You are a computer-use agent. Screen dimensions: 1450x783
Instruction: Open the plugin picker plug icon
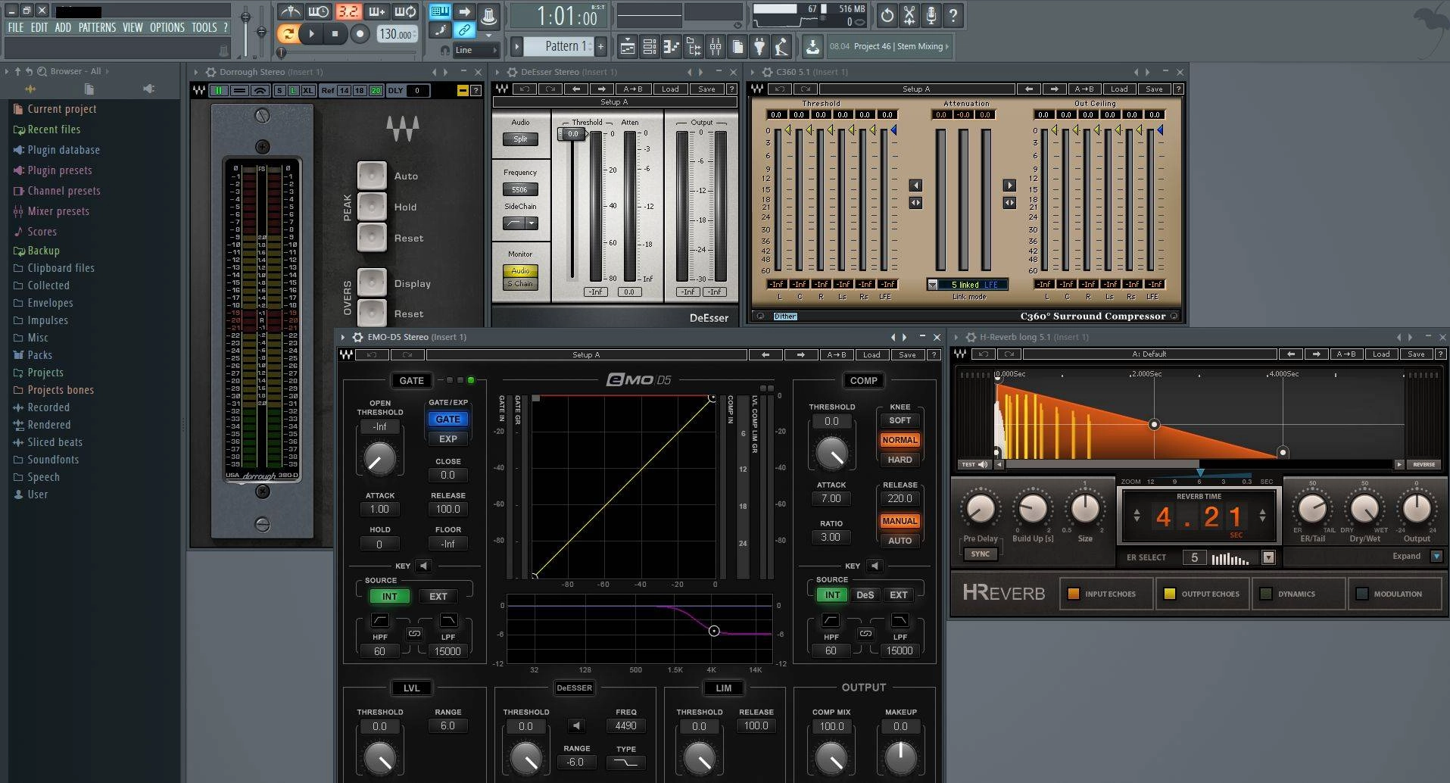pyautogui.click(x=759, y=47)
